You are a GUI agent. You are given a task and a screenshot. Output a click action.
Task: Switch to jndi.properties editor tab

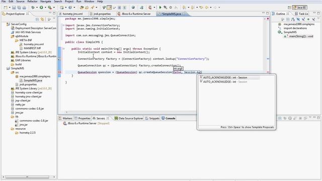pyautogui.click(x=102, y=14)
